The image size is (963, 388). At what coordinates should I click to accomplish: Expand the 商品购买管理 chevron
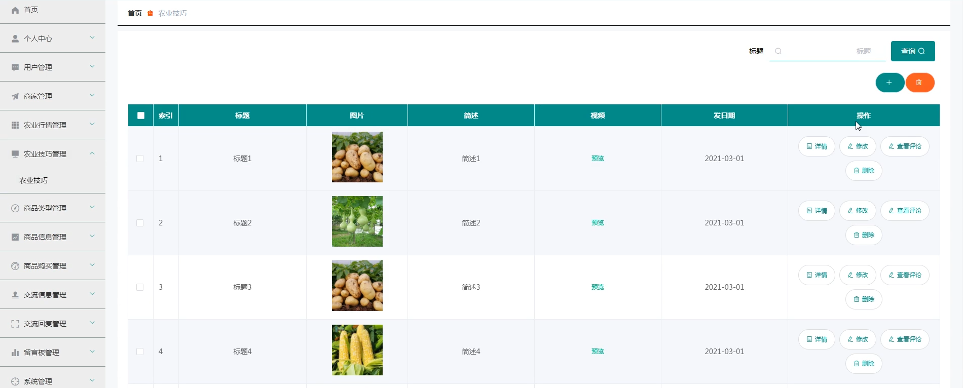(92, 265)
